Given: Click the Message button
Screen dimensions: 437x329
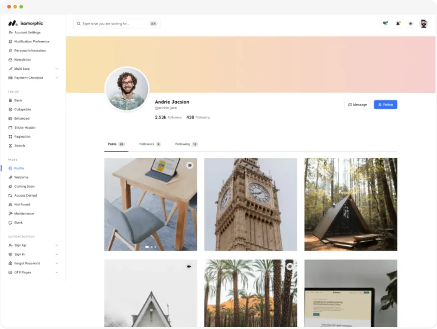Looking at the screenshot, I should tap(358, 105).
